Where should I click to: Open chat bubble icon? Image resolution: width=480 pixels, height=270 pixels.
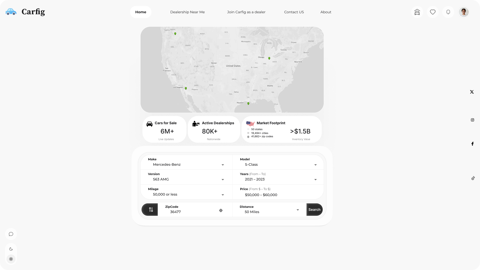coord(11,234)
